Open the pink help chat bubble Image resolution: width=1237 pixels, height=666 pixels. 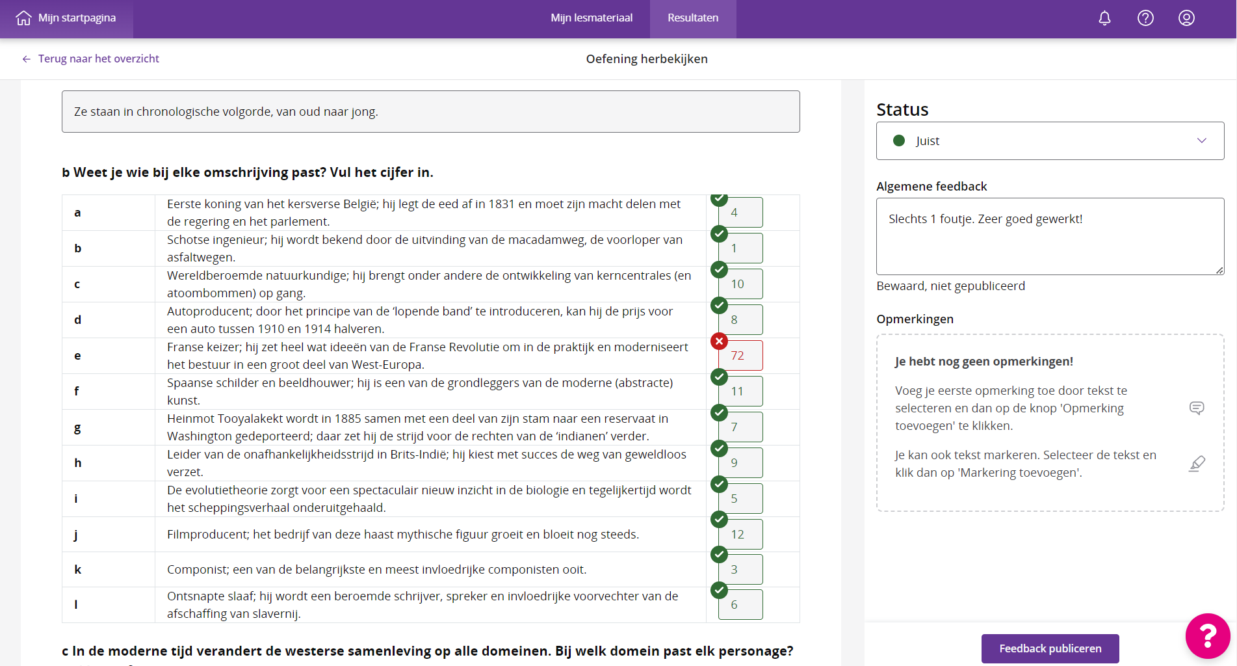coord(1208,636)
